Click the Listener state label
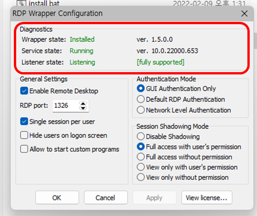257x216 pixels. click(x=43, y=62)
